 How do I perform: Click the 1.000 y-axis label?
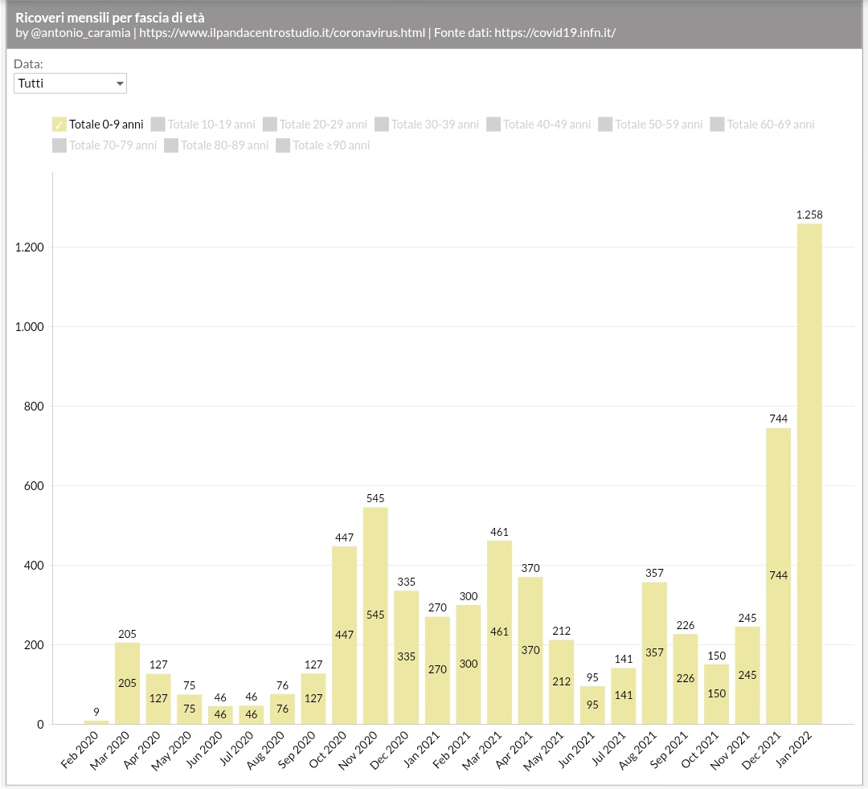(30, 327)
